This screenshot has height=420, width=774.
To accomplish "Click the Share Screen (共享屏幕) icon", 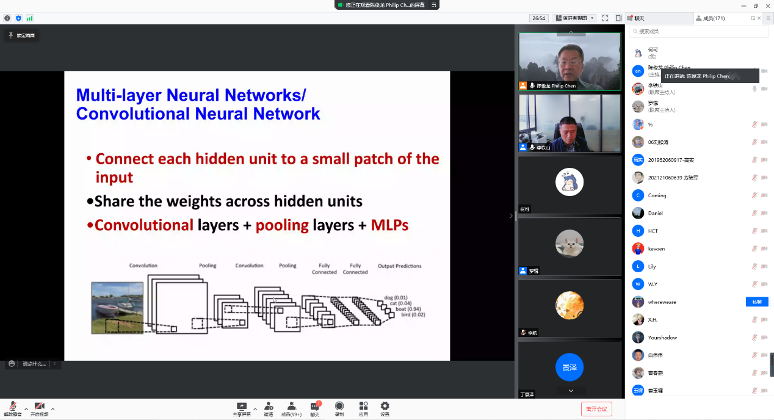I will coord(242,408).
